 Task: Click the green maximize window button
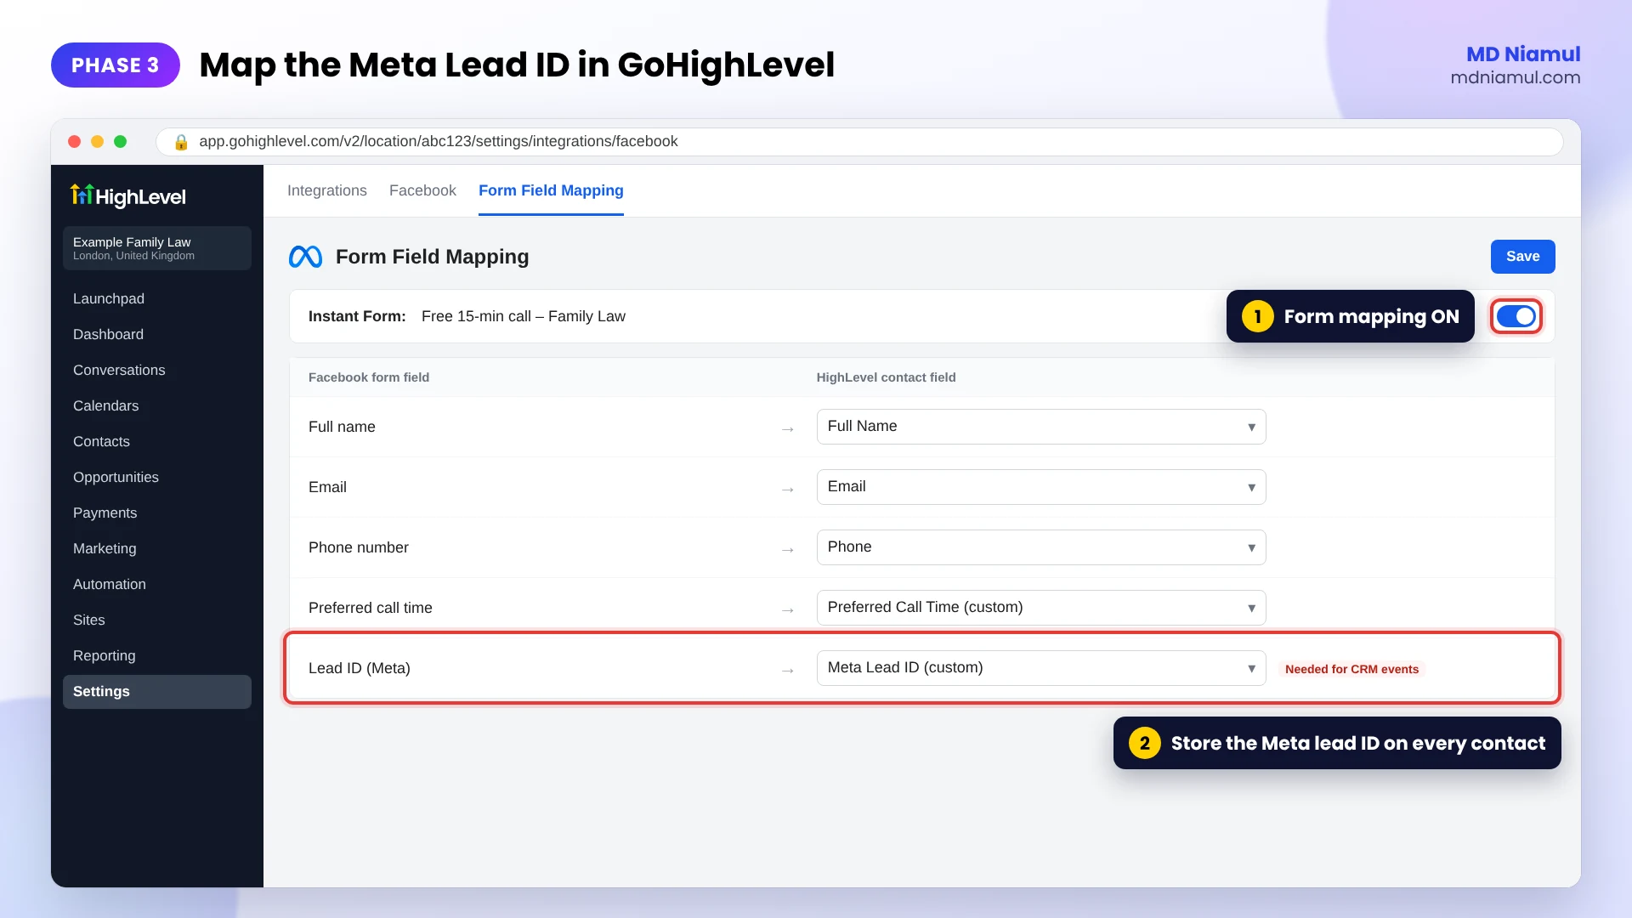pyautogui.click(x=121, y=142)
